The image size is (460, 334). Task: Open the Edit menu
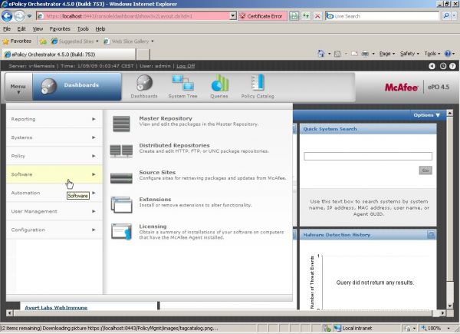[21, 28]
